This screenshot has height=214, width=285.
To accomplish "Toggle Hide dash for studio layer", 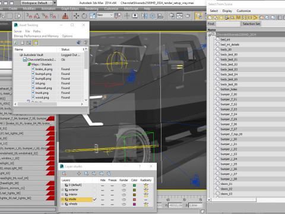I will point(103,200).
